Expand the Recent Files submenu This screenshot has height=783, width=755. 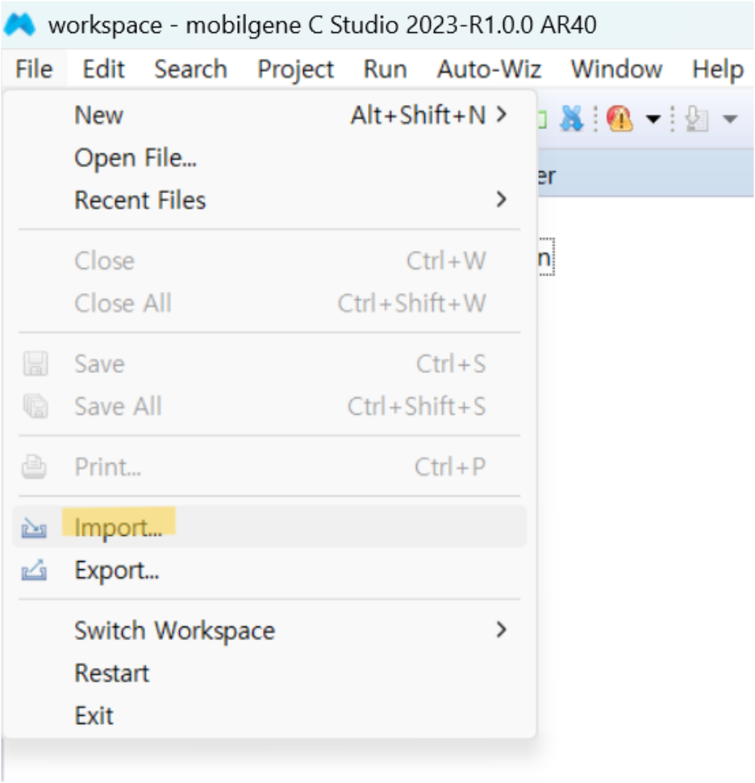[x=269, y=200]
